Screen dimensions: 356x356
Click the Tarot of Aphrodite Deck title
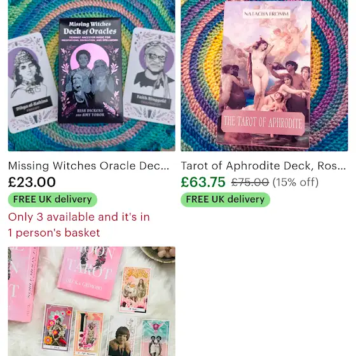pyautogui.click(x=263, y=166)
